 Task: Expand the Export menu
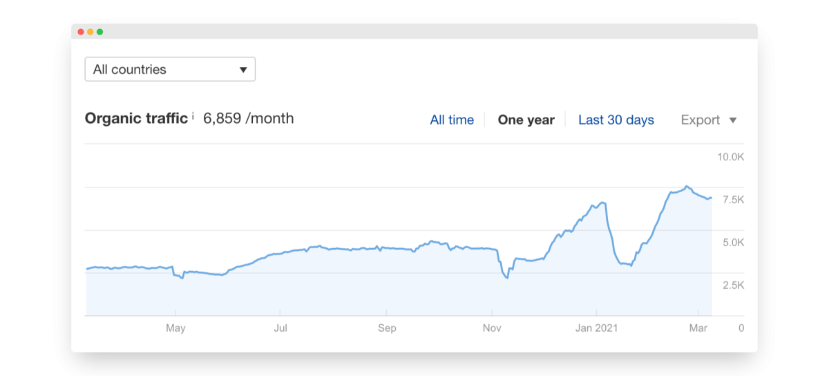[x=709, y=120]
